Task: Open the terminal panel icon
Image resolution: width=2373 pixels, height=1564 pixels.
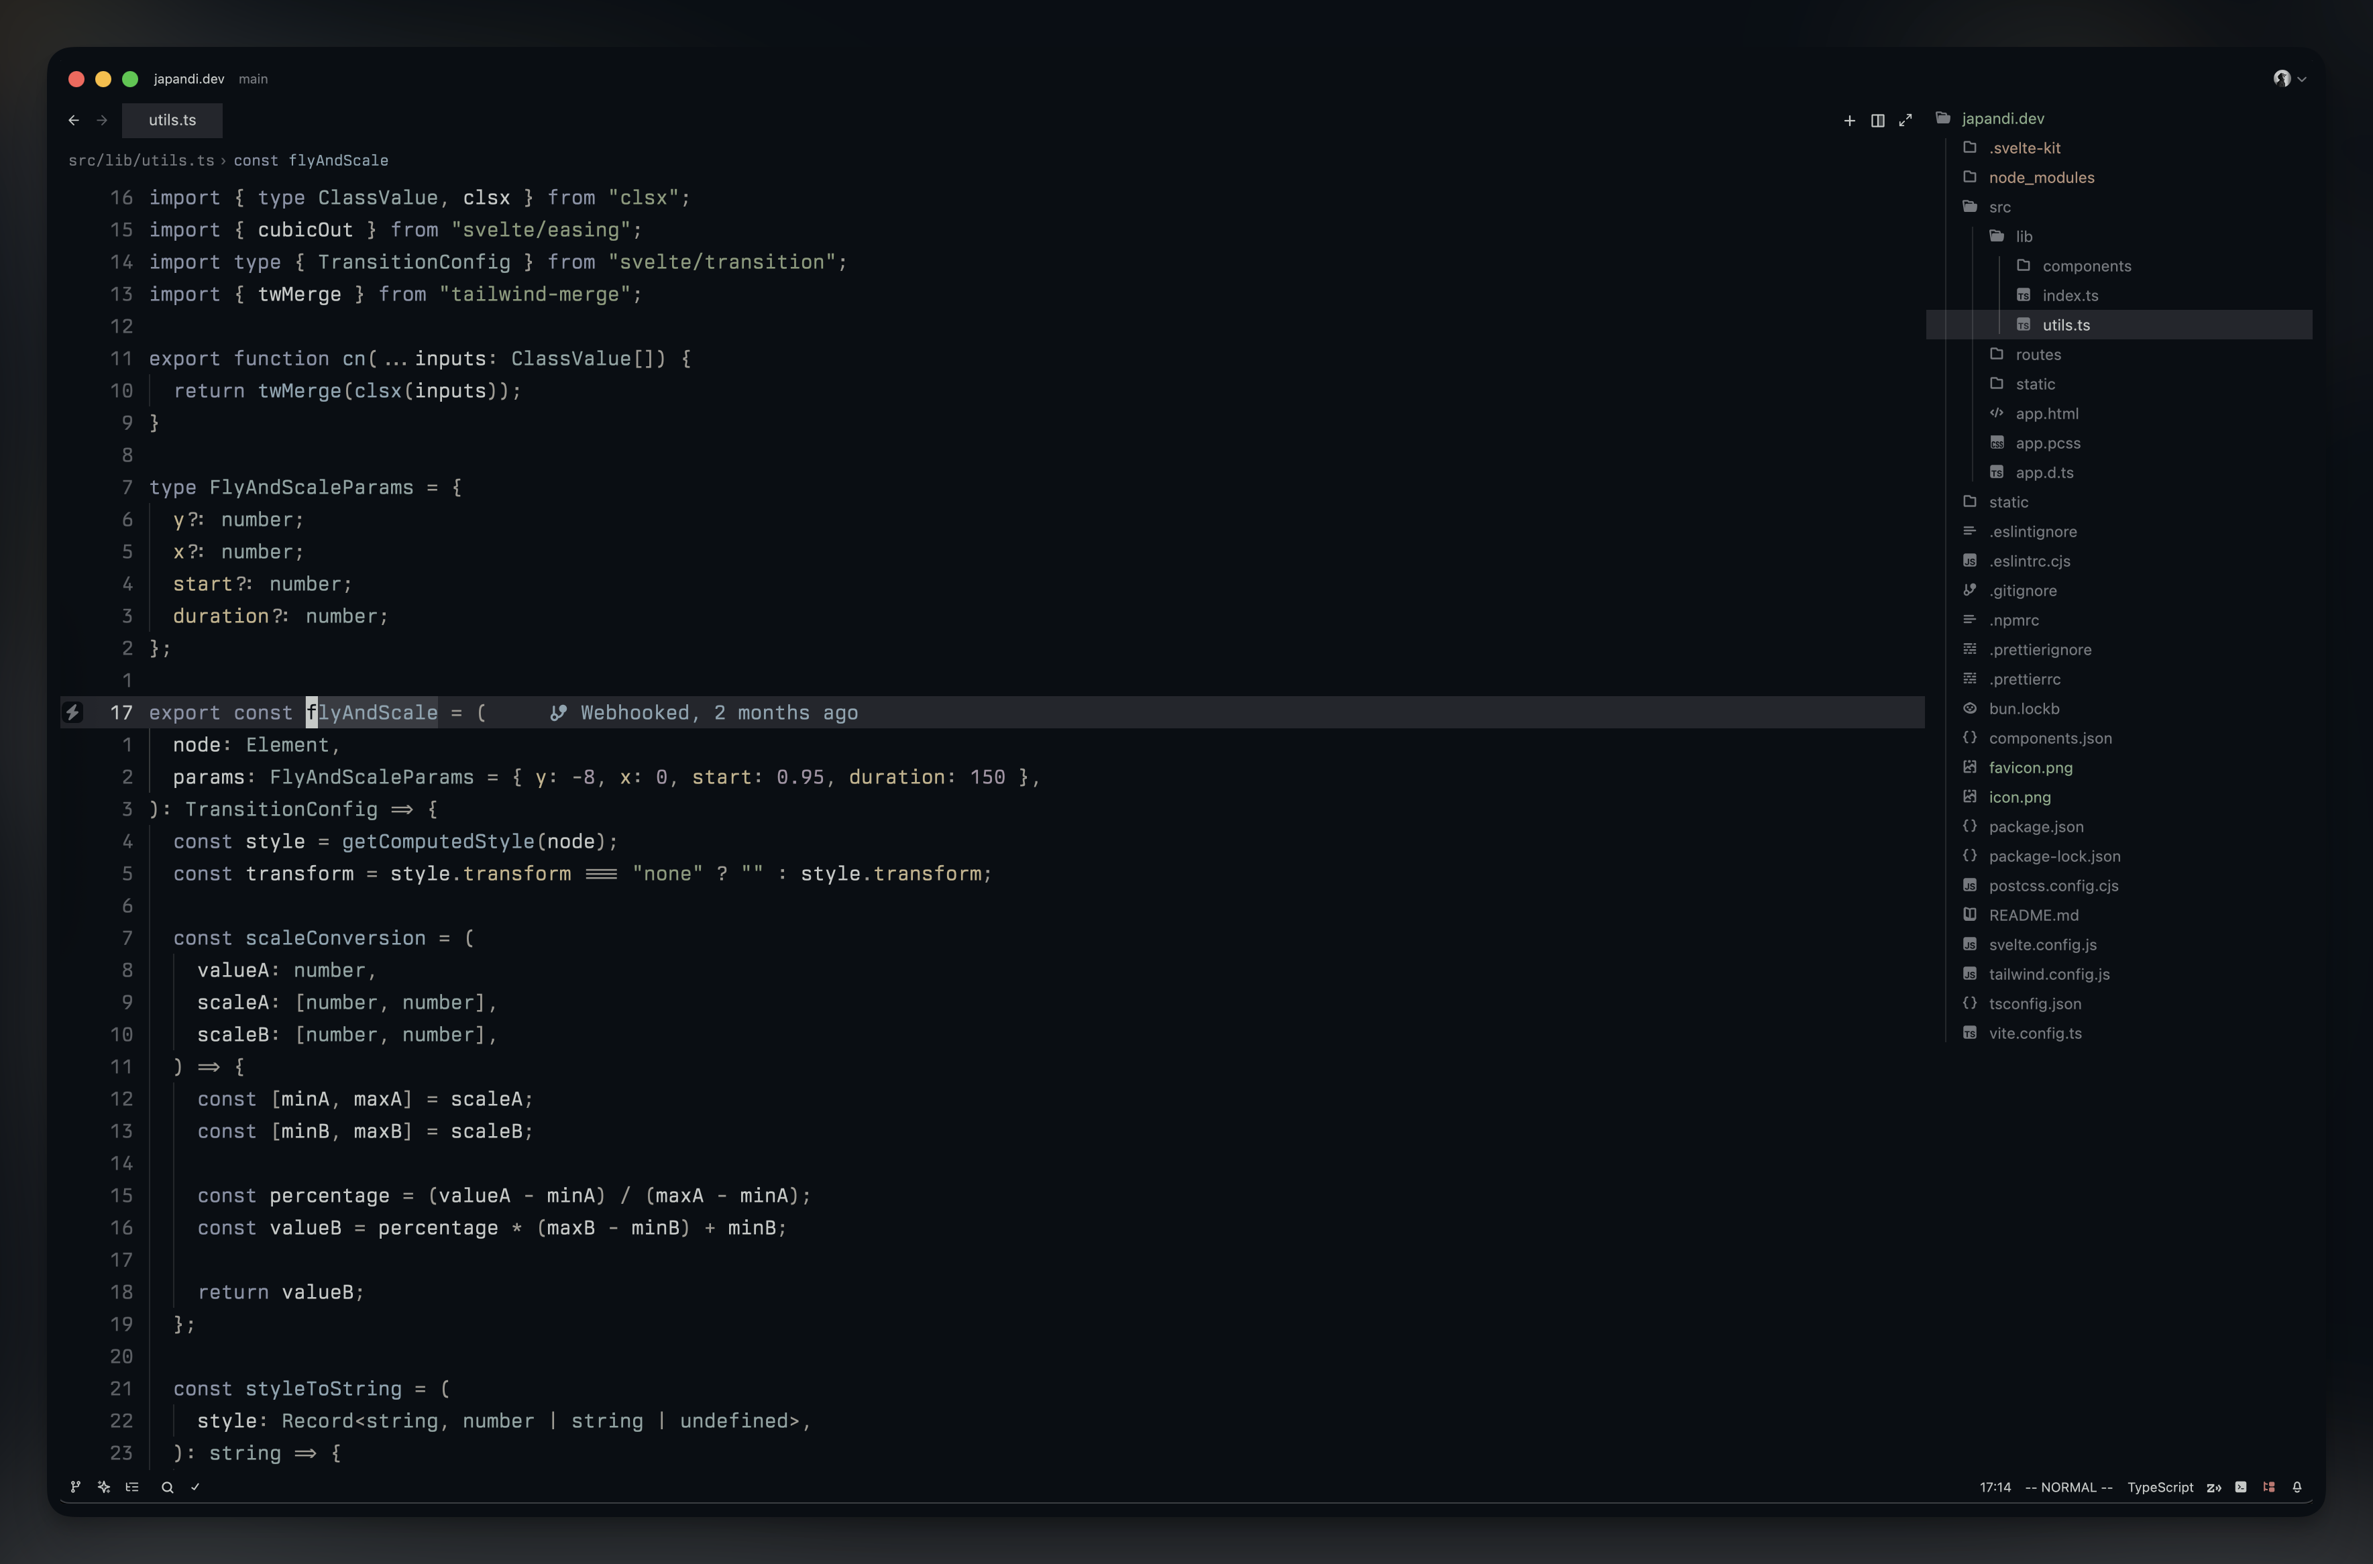Action: (2240, 1487)
